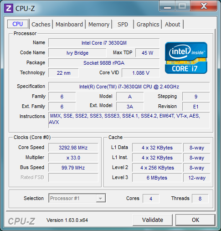Click the Core Speed value field
Image resolution: width=221 pixels, height=231 pixels.
pyautogui.click(x=73, y=148)
